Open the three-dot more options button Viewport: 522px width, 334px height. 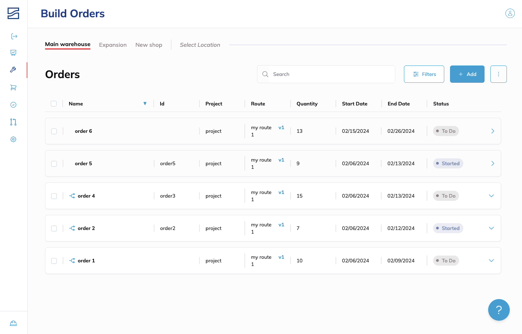[499, 74]
